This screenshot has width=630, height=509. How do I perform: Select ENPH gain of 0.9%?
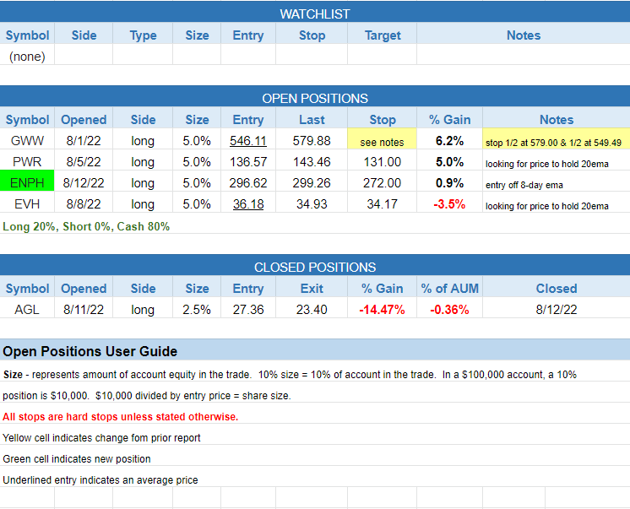pyautogui.click(x=449, y=183)
